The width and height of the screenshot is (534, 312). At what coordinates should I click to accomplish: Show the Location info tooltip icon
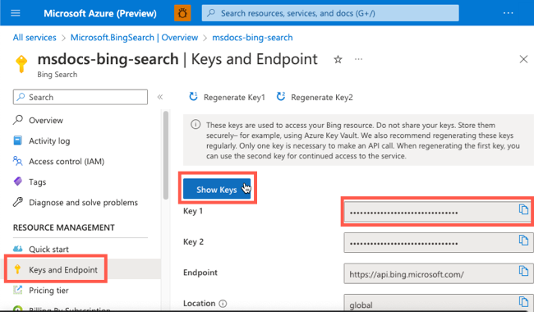point(223,304)
